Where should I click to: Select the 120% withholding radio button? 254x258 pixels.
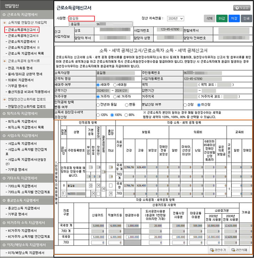[x=98, y=115]
